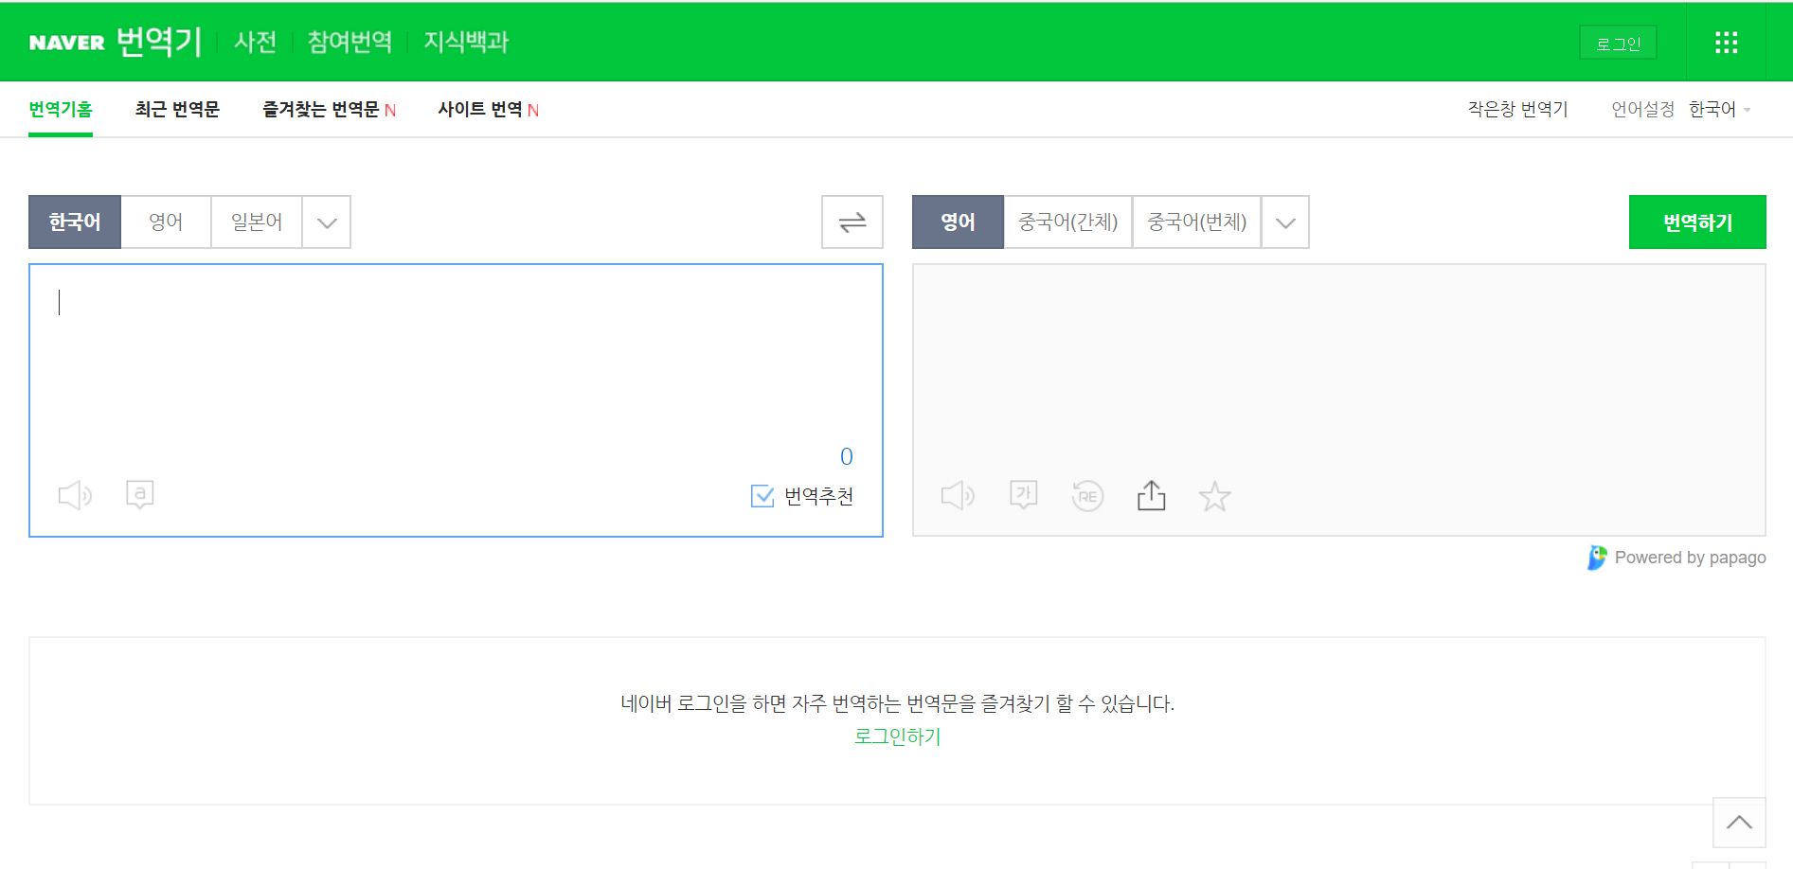Open the apps grid menu icon
The image size is (1793, 869).
(1726, 43)
